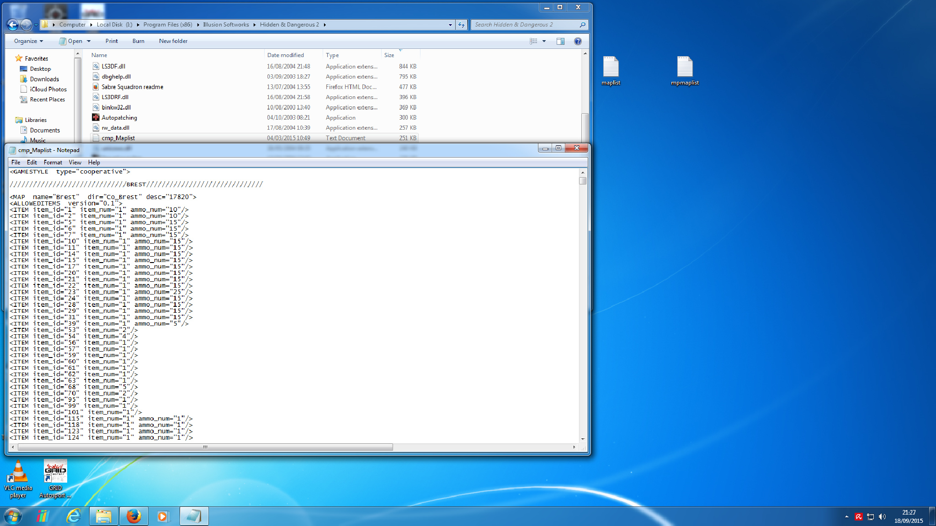Image resolution: width=936 pixels, height=526 pixels.
Task: Click the volume speaker tray icon
Action: pos(882,516)
